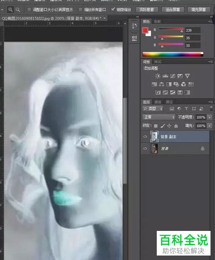Open the Color panel flyout menu
This screenshot has height=260, width=215.
click(211, 21)
